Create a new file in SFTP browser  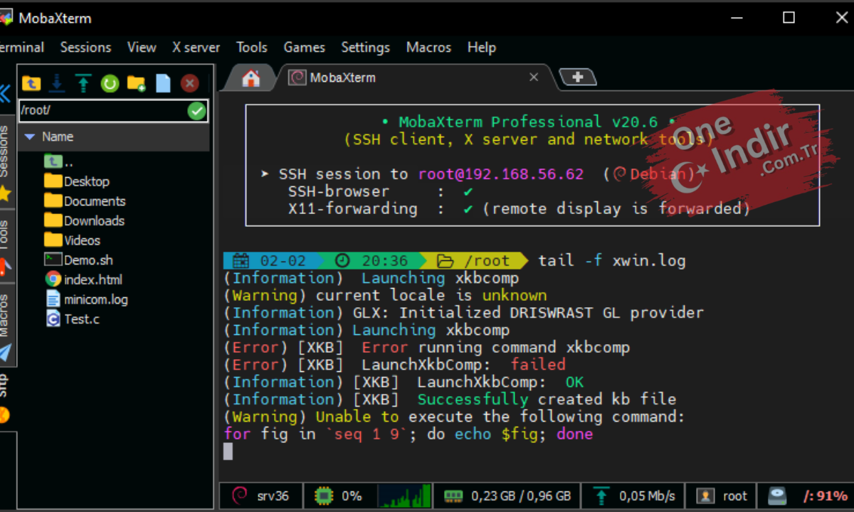[163, 83]
